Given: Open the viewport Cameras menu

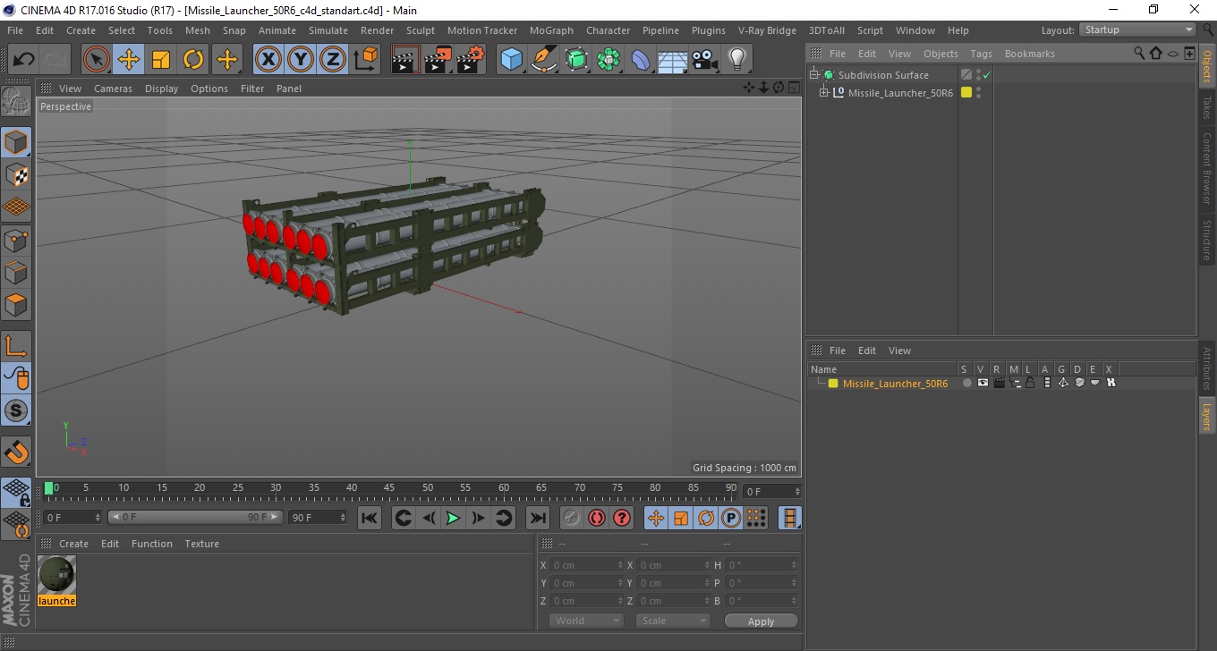Looking at the screenshot, I should (x=113, y=89).
